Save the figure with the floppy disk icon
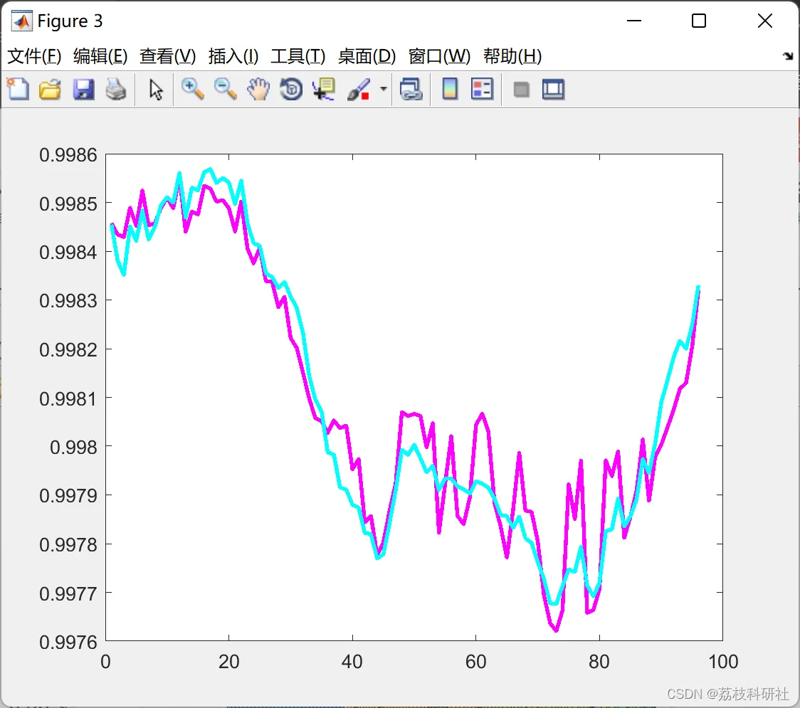Viewport: 800px width, 708px height. click(83, 89)
